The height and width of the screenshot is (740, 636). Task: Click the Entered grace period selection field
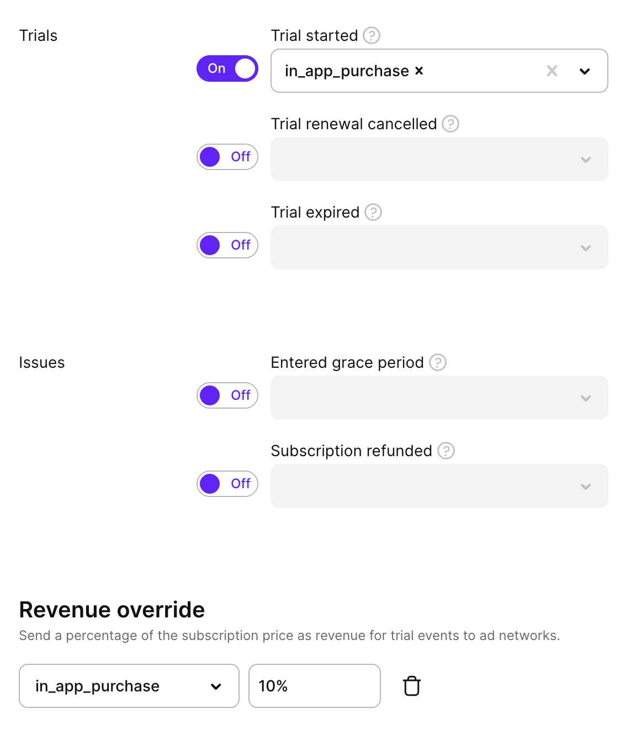pos(439,398)
